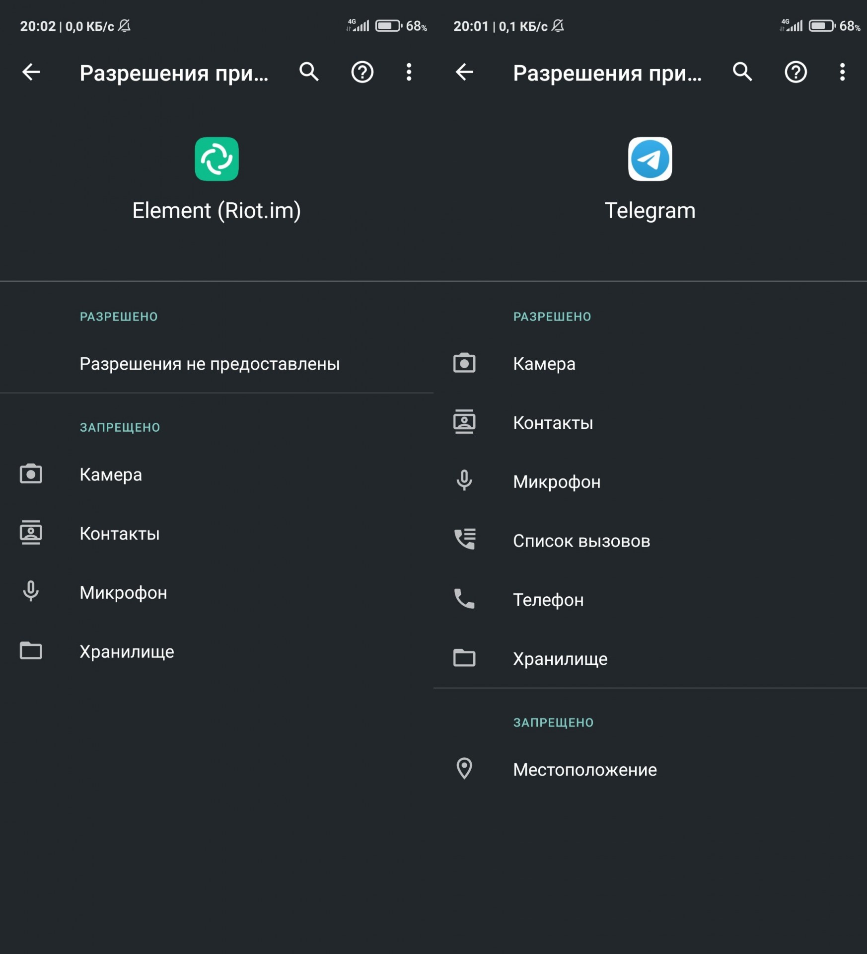Screen dimensions: 867x954
Task: Open overflow menu on Telegram screen
Action: (x=842, y=72)
